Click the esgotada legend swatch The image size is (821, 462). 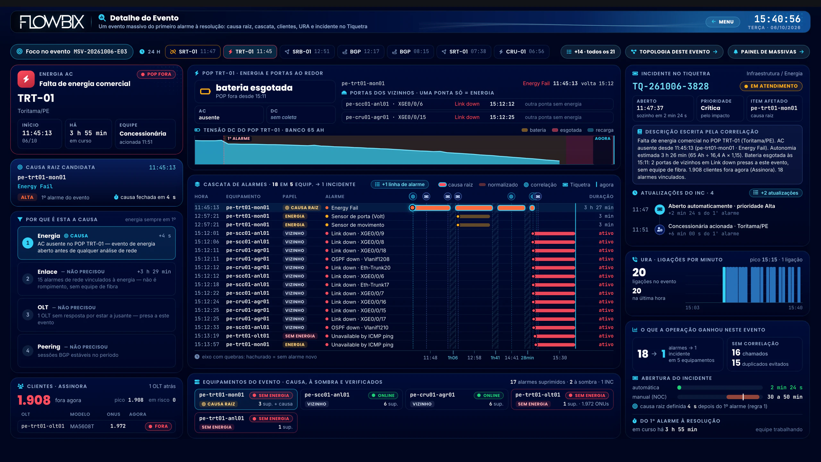pyautogui.click(x=555, y=130)
